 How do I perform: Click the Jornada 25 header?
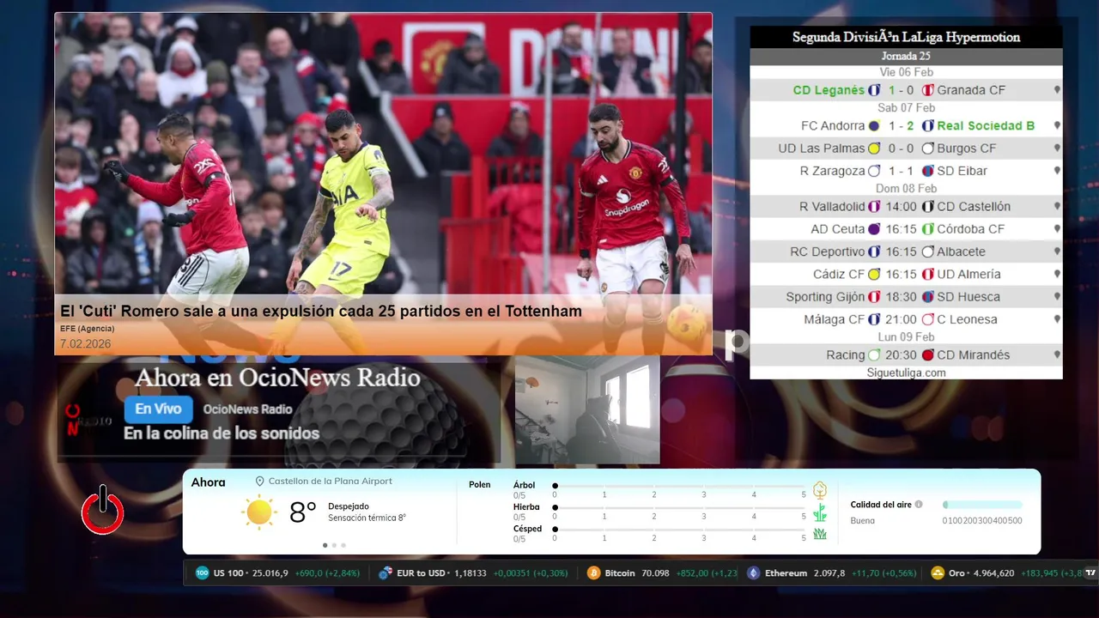pyautogui.click(x=906, y=57)
